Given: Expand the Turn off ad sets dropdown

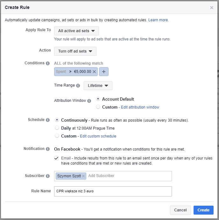Looking at the screenshot, I should pos(75,51).
